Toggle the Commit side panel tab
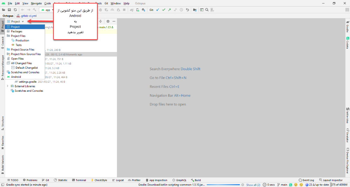This screenshot has height=187, width=350. pos(2,43)
